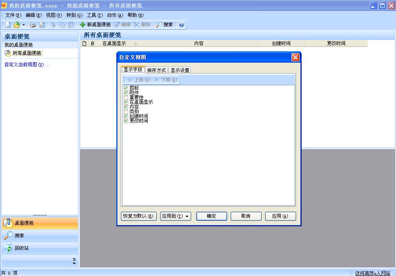This screenshot has height=276, width=396.
Task: Click the 恢复为默认 button
Action: click(x=139, y=216)
